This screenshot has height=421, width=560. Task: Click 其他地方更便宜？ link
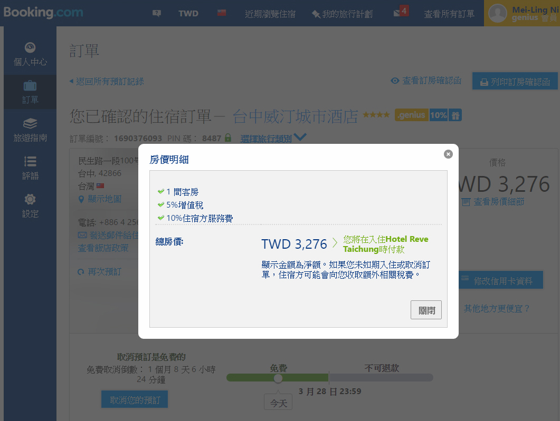pos(497,309)
